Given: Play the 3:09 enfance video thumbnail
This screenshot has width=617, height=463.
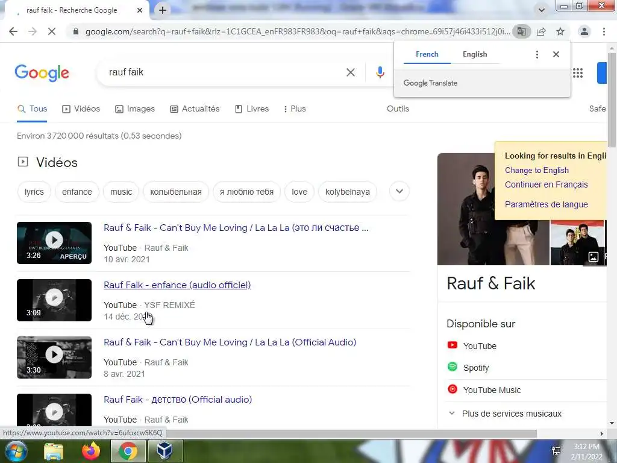Looking at the screenshot, I should tap(54, 300).
